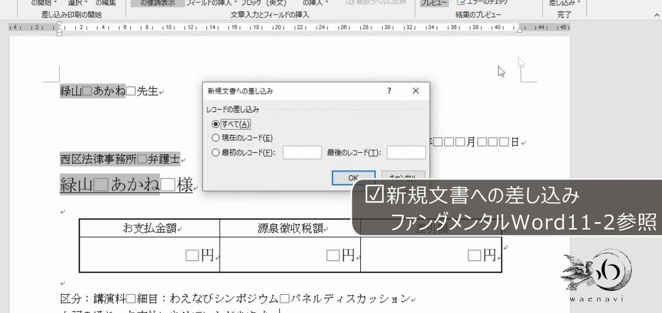Cancel the merge with the キャンセル button
Image resolution: width=662 pixels, height=313 pixels.
tap(403, 178)
